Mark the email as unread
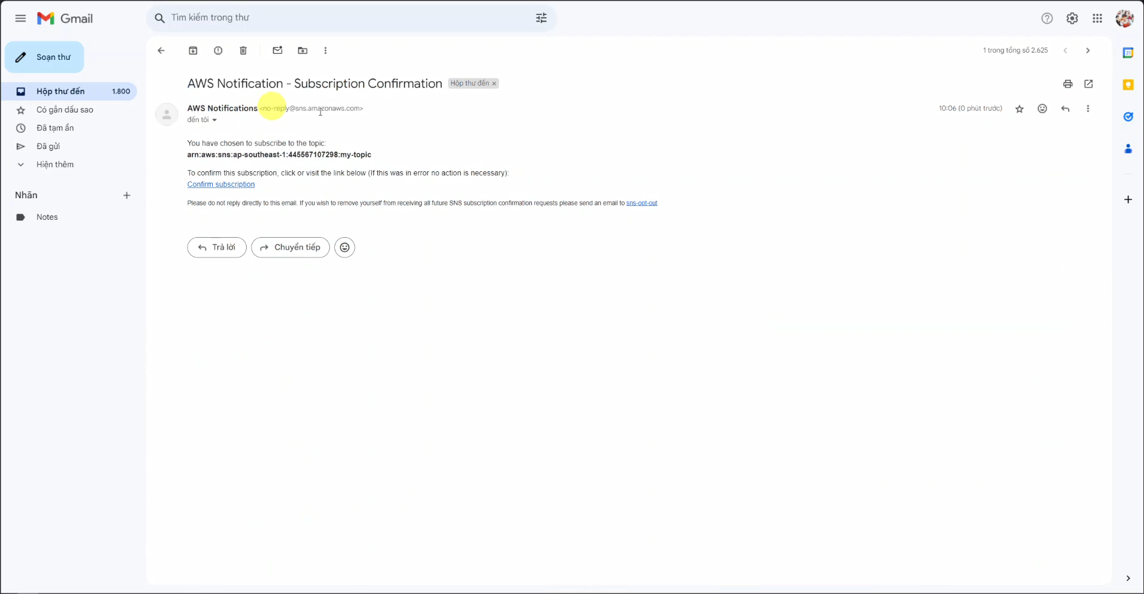This screenshot has height=594, width=1144. 277,51
